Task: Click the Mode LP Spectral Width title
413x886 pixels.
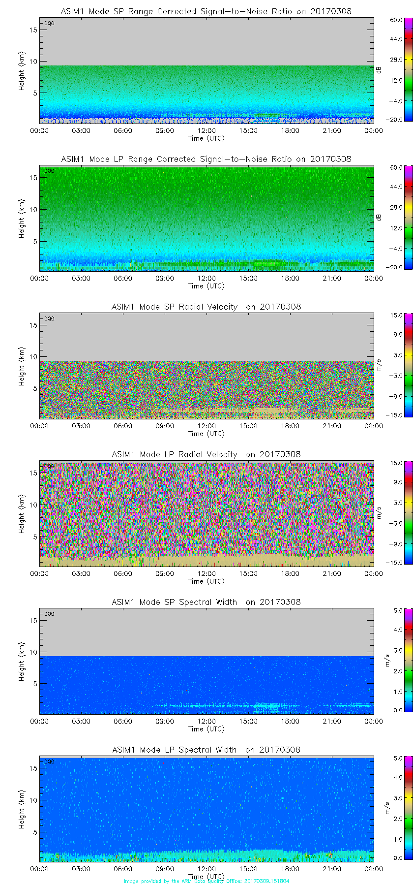Action: pyautogui.click(x=206, y=750)
